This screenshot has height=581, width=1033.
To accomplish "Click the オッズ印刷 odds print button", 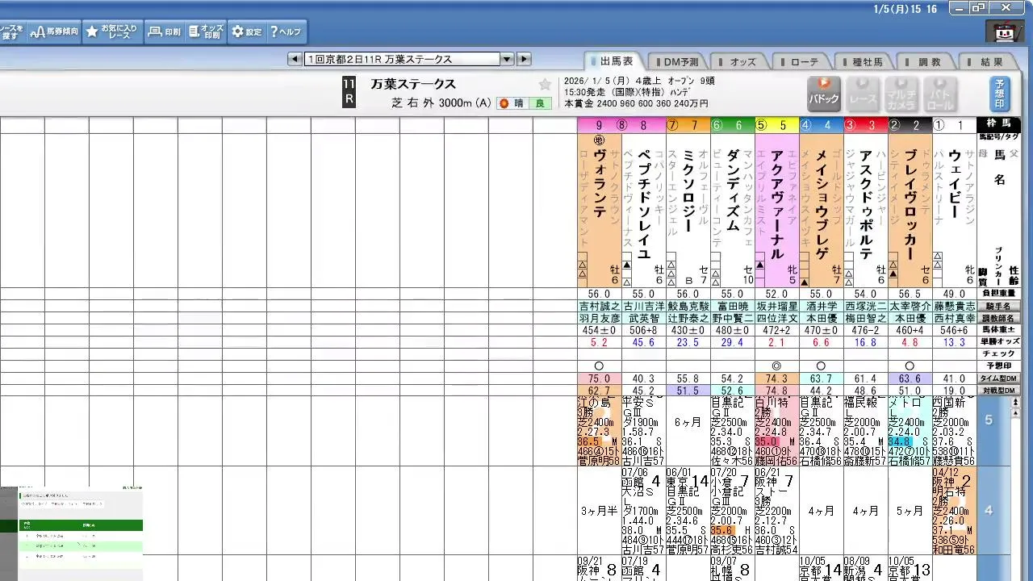I will (x=207, y=31).
